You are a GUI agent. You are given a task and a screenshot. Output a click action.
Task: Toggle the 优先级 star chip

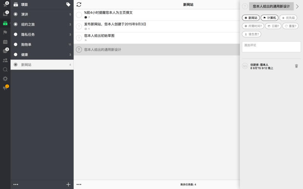tap(288, 18)
